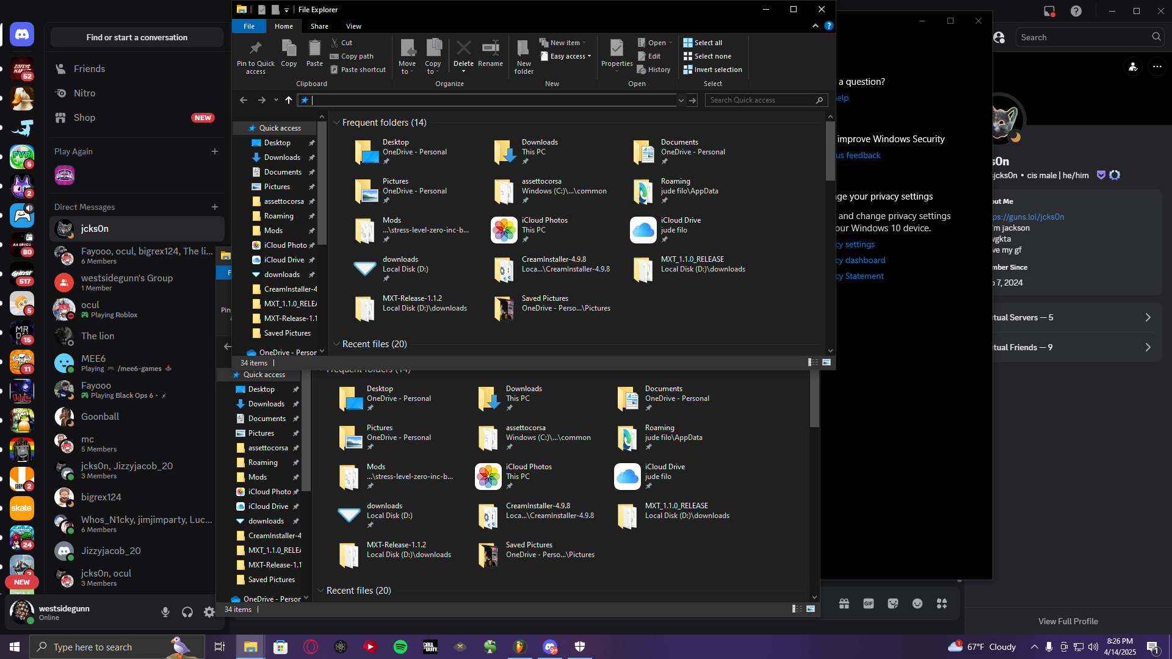Click New folder ribbon icon
1172x659 pixels.
[x=523, y=49]
